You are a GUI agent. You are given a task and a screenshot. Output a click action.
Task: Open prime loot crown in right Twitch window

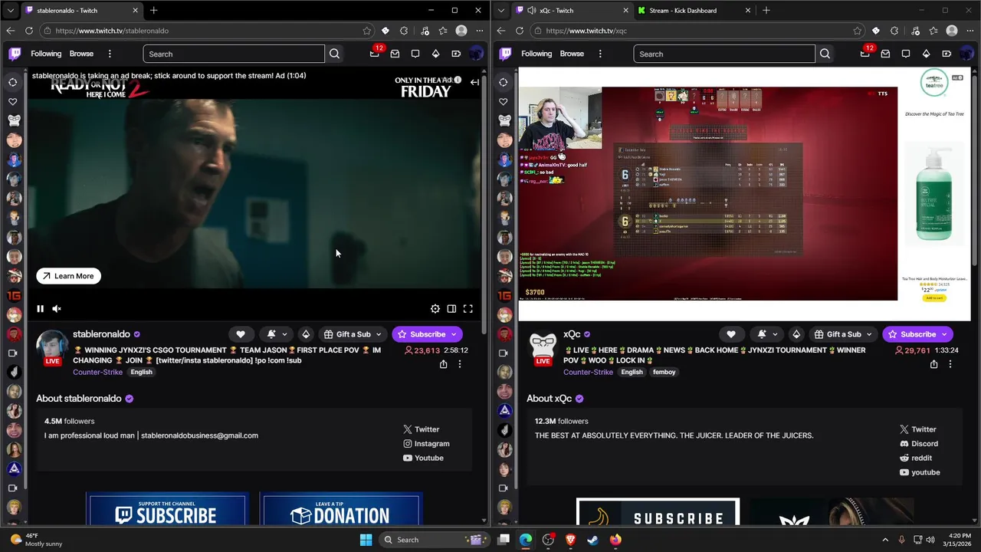pos(865,54)
